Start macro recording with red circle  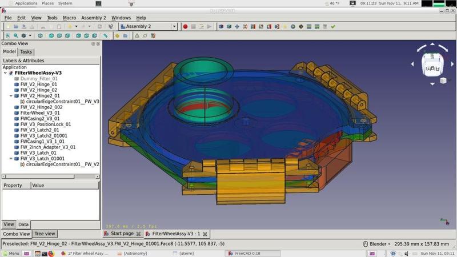tap(185, 26)
